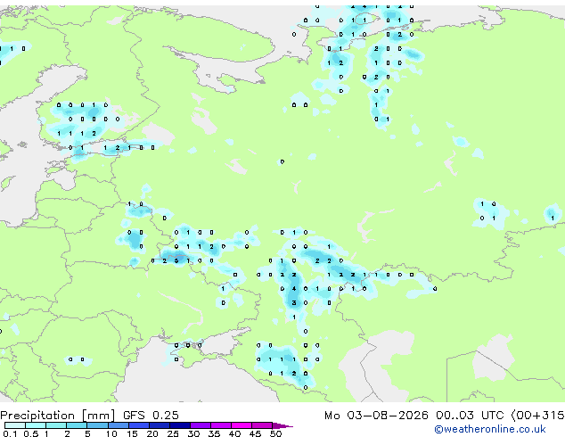Pick the 45–50 mm legend swatch

pyautogui.click(x=262, y=425)
